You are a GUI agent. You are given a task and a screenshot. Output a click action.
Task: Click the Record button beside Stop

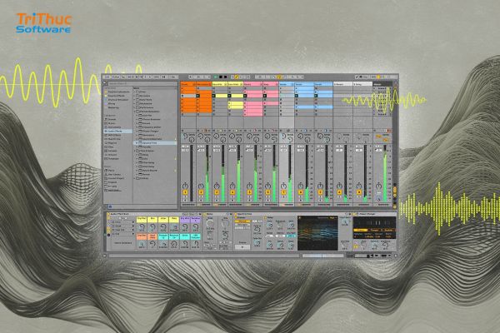(x=226, y=77)
